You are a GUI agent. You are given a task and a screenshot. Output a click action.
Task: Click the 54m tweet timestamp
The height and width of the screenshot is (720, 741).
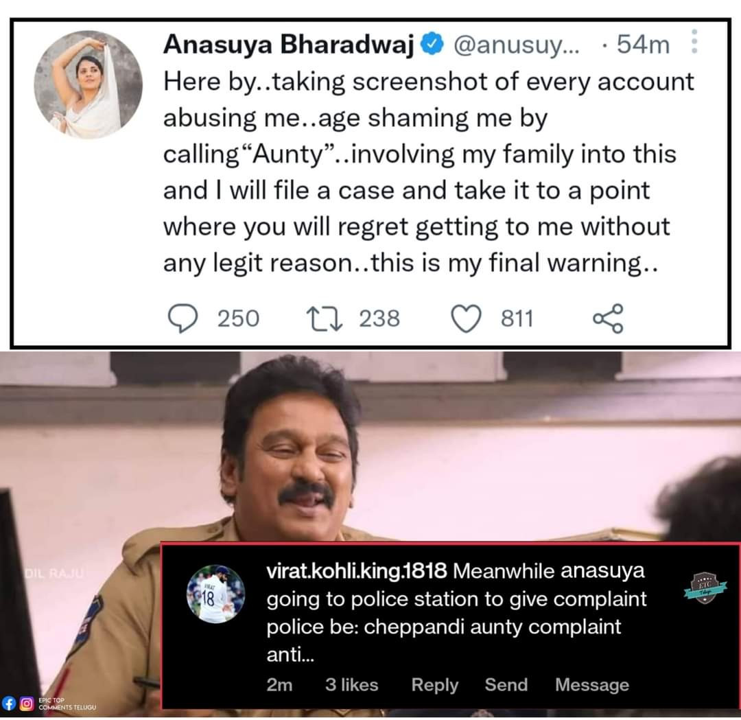click(x=642, y=45)
